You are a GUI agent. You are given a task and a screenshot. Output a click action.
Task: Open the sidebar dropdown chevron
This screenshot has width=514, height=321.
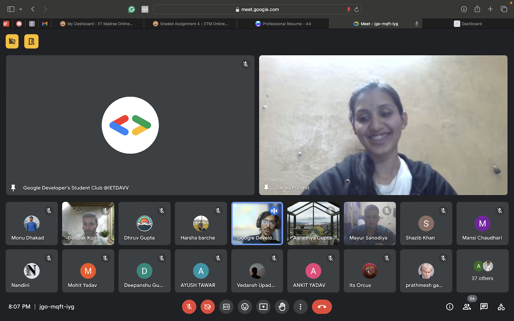click(x=21, y=9)
